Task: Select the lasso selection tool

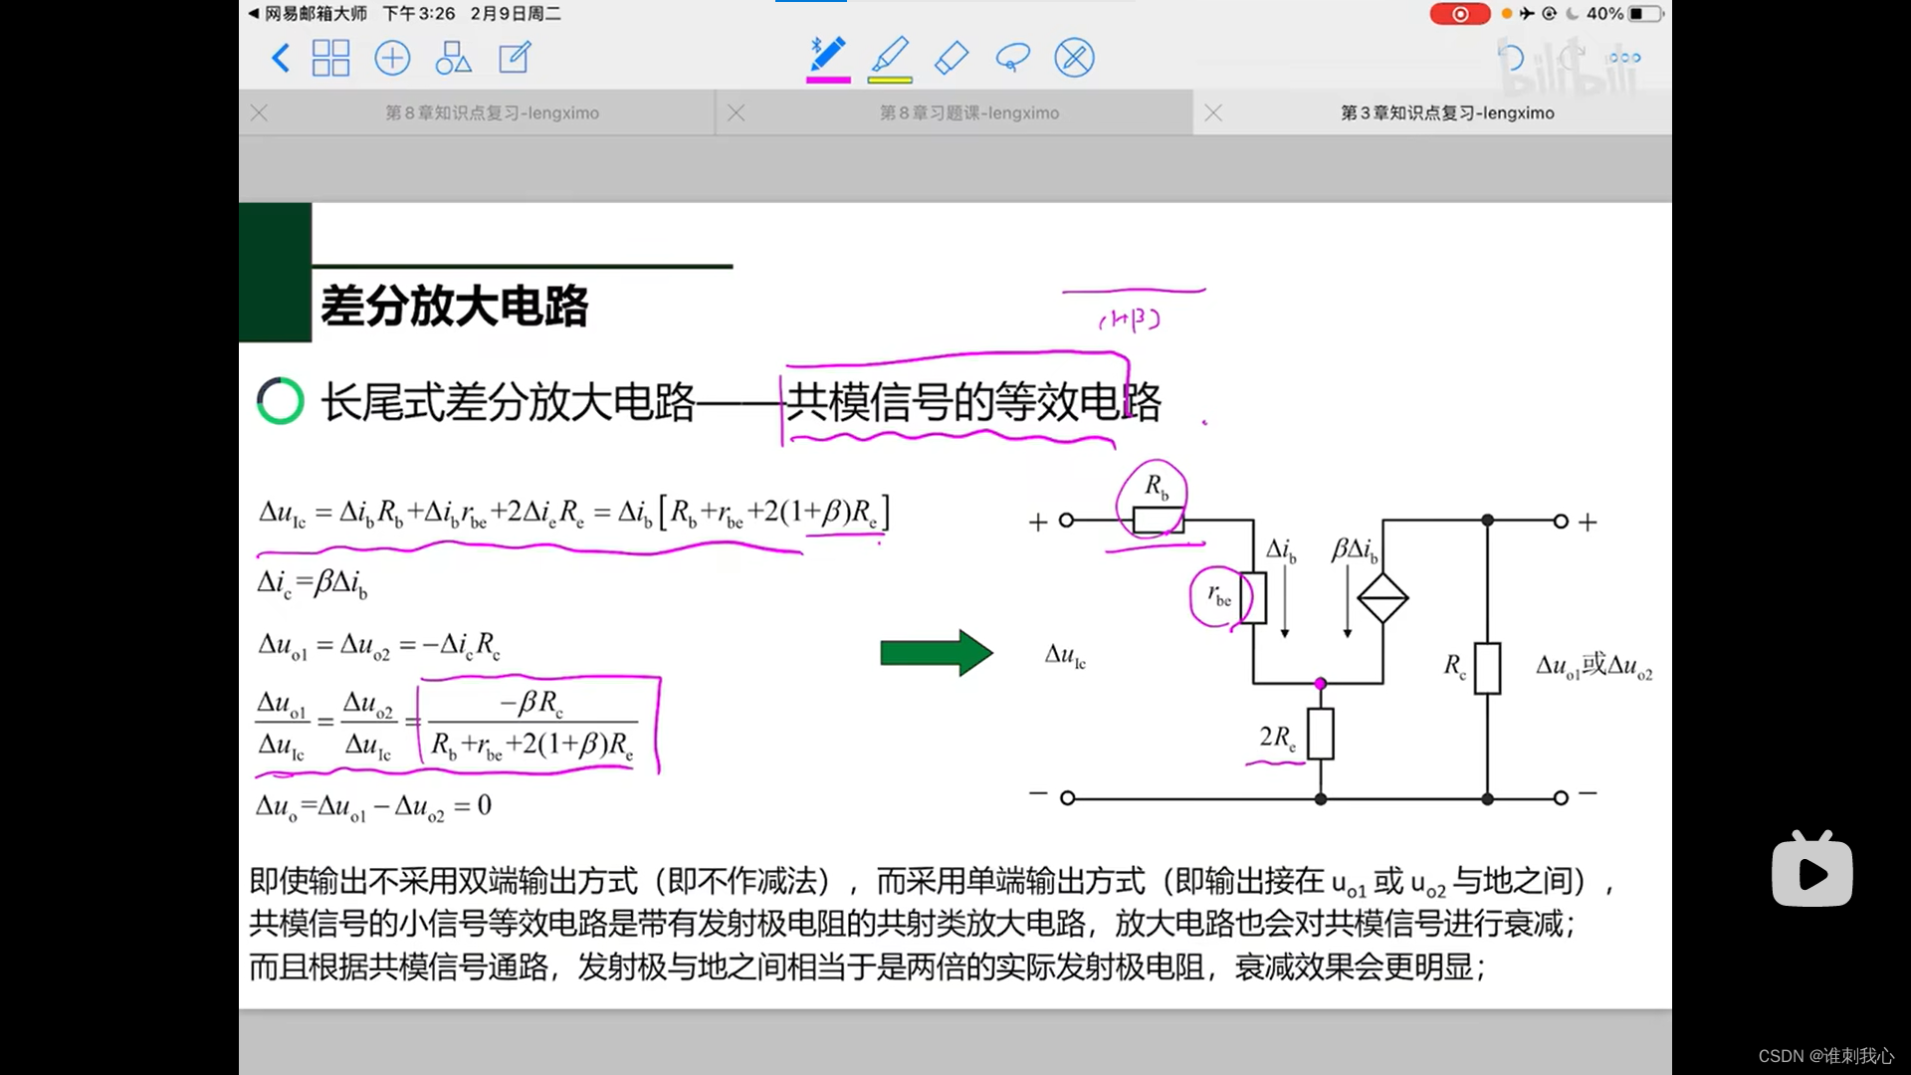Action: (1012, 58)
